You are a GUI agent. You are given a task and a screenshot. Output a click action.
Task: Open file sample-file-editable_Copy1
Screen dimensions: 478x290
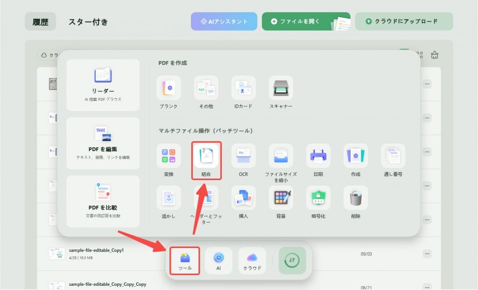[x=96, y=250]
